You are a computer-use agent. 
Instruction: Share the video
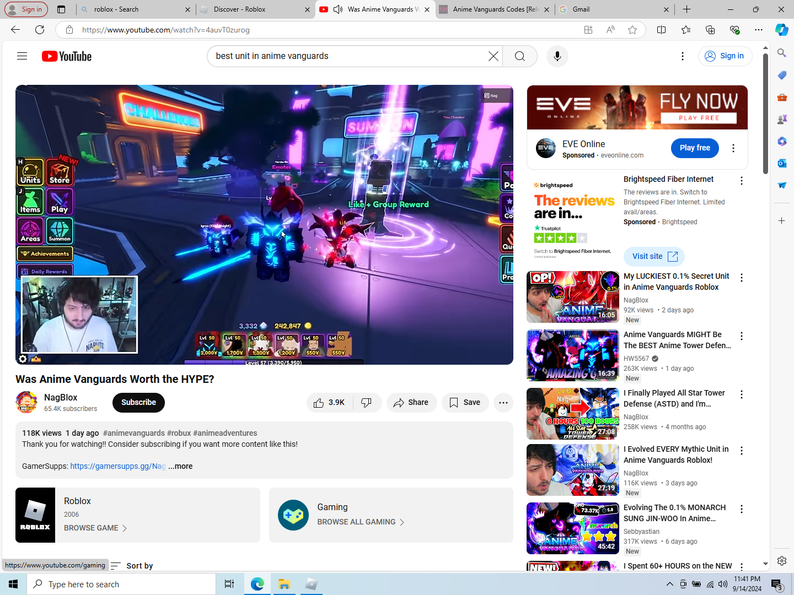411,403
